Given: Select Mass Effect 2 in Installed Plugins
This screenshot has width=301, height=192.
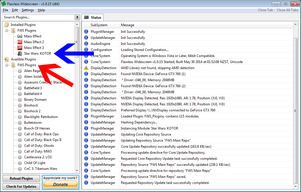Looking at the screenshot, I should [x=34, y=42].
